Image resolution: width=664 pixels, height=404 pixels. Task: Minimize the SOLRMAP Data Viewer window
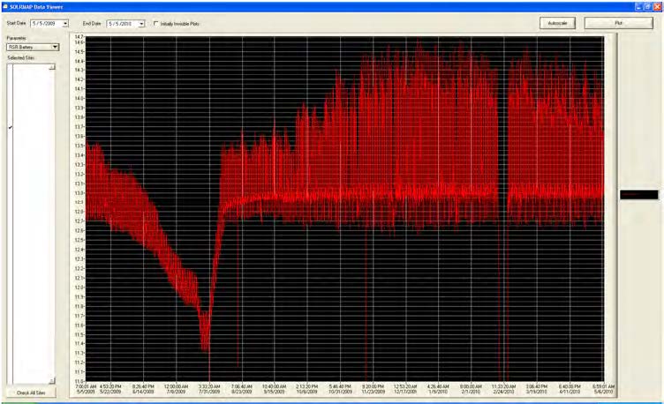pos(638,5)
